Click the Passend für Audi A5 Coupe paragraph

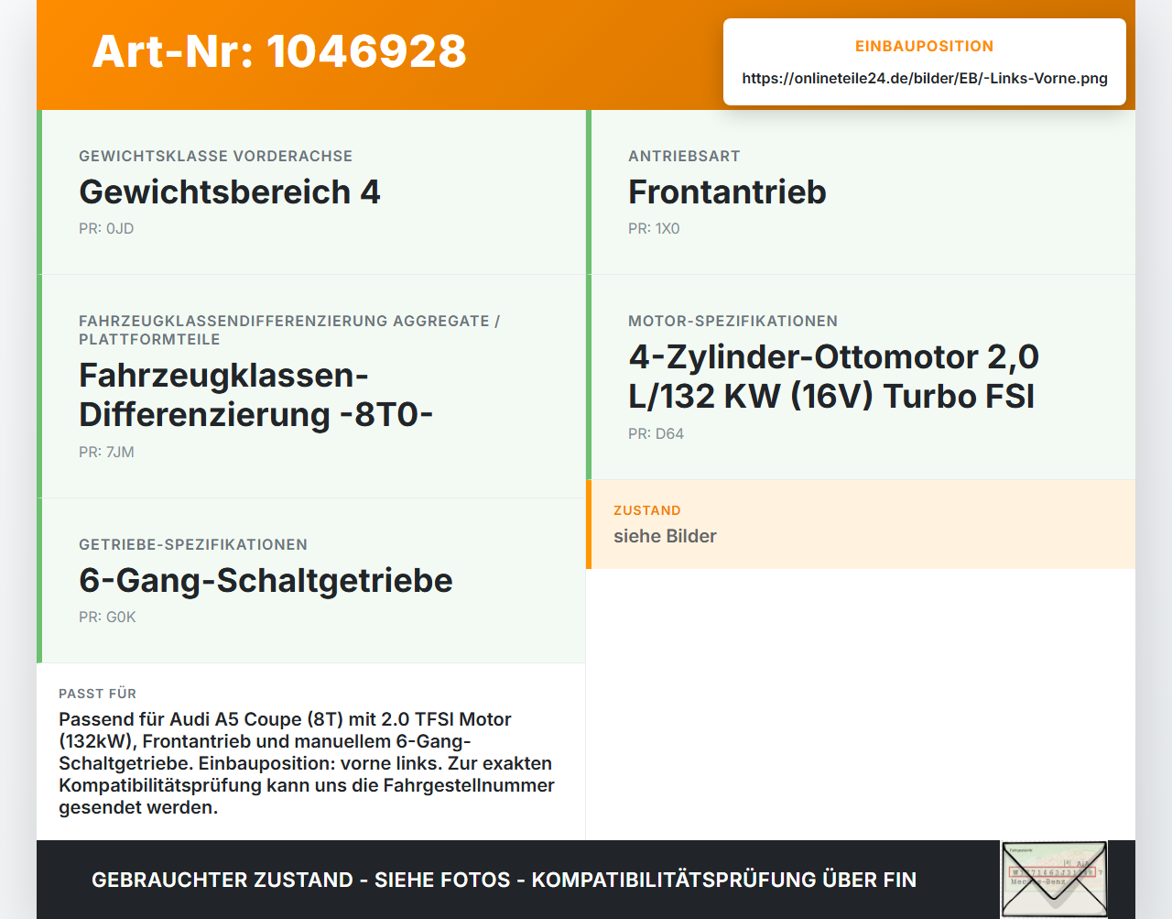click(307, 763)
